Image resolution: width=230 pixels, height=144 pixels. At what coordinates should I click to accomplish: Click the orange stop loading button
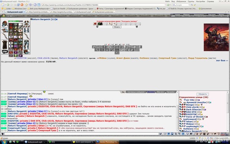22,5
